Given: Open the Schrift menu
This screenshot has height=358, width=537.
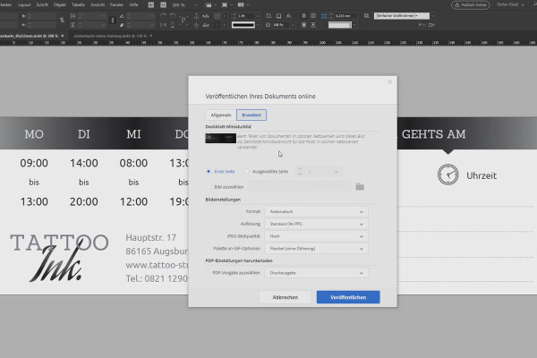Looking at the screenshot, I should [x=42, y=4].
